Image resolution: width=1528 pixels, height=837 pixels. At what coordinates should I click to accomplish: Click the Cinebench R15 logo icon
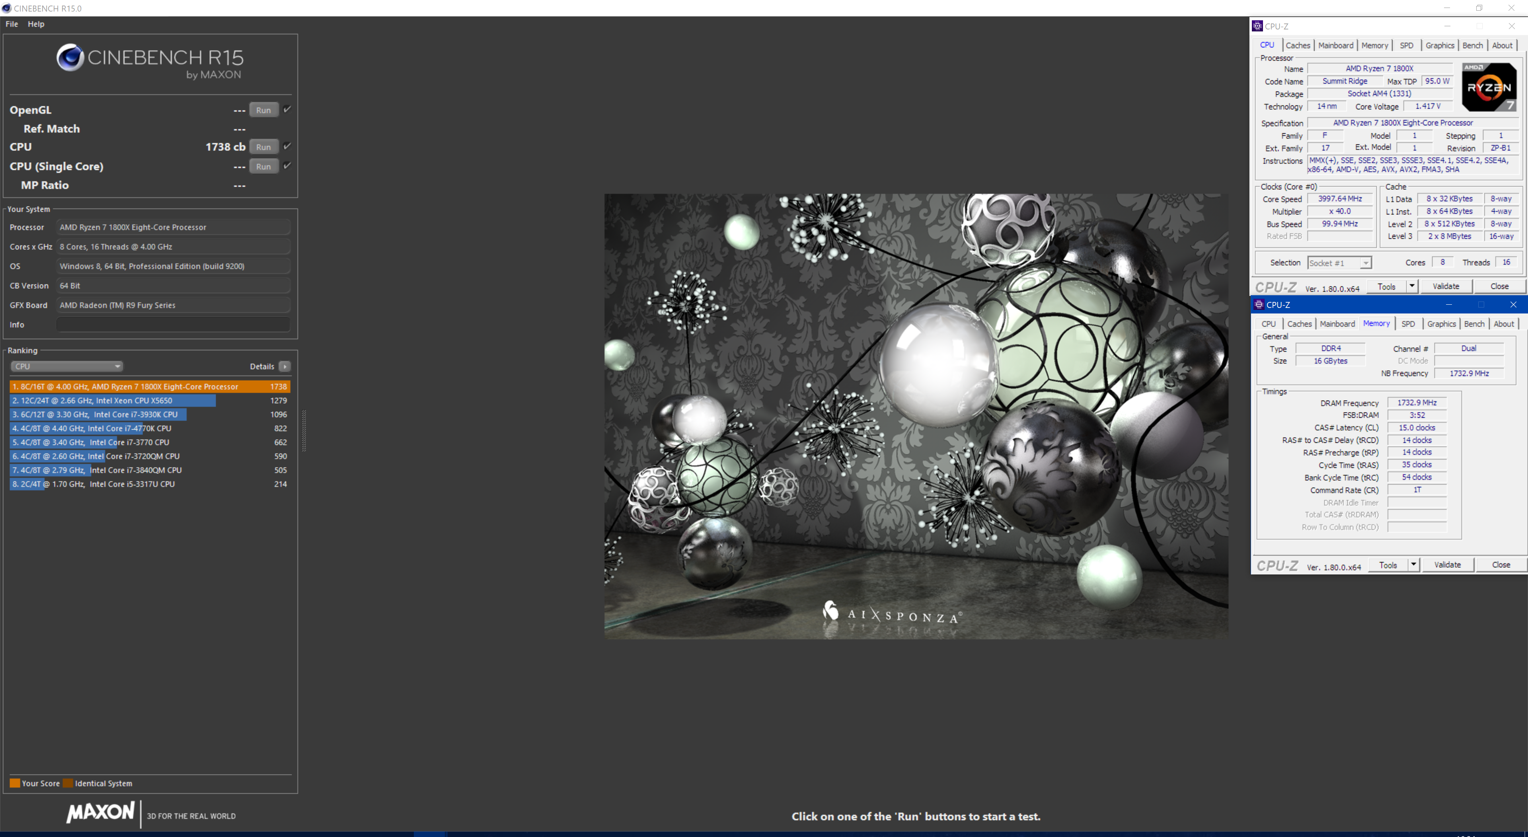coord(70,58)
